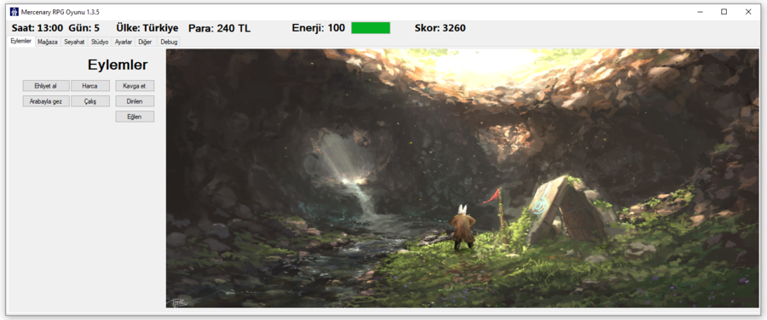Click the Eylemler heading text

pos(118,65)
